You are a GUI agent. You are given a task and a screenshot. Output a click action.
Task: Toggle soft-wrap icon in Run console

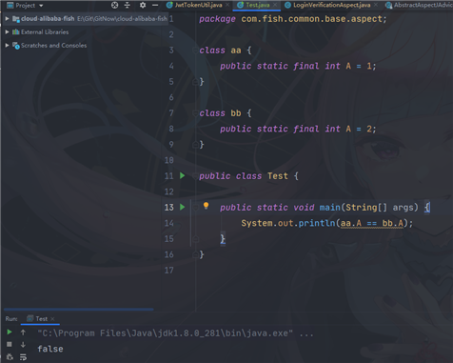point(23,357)
